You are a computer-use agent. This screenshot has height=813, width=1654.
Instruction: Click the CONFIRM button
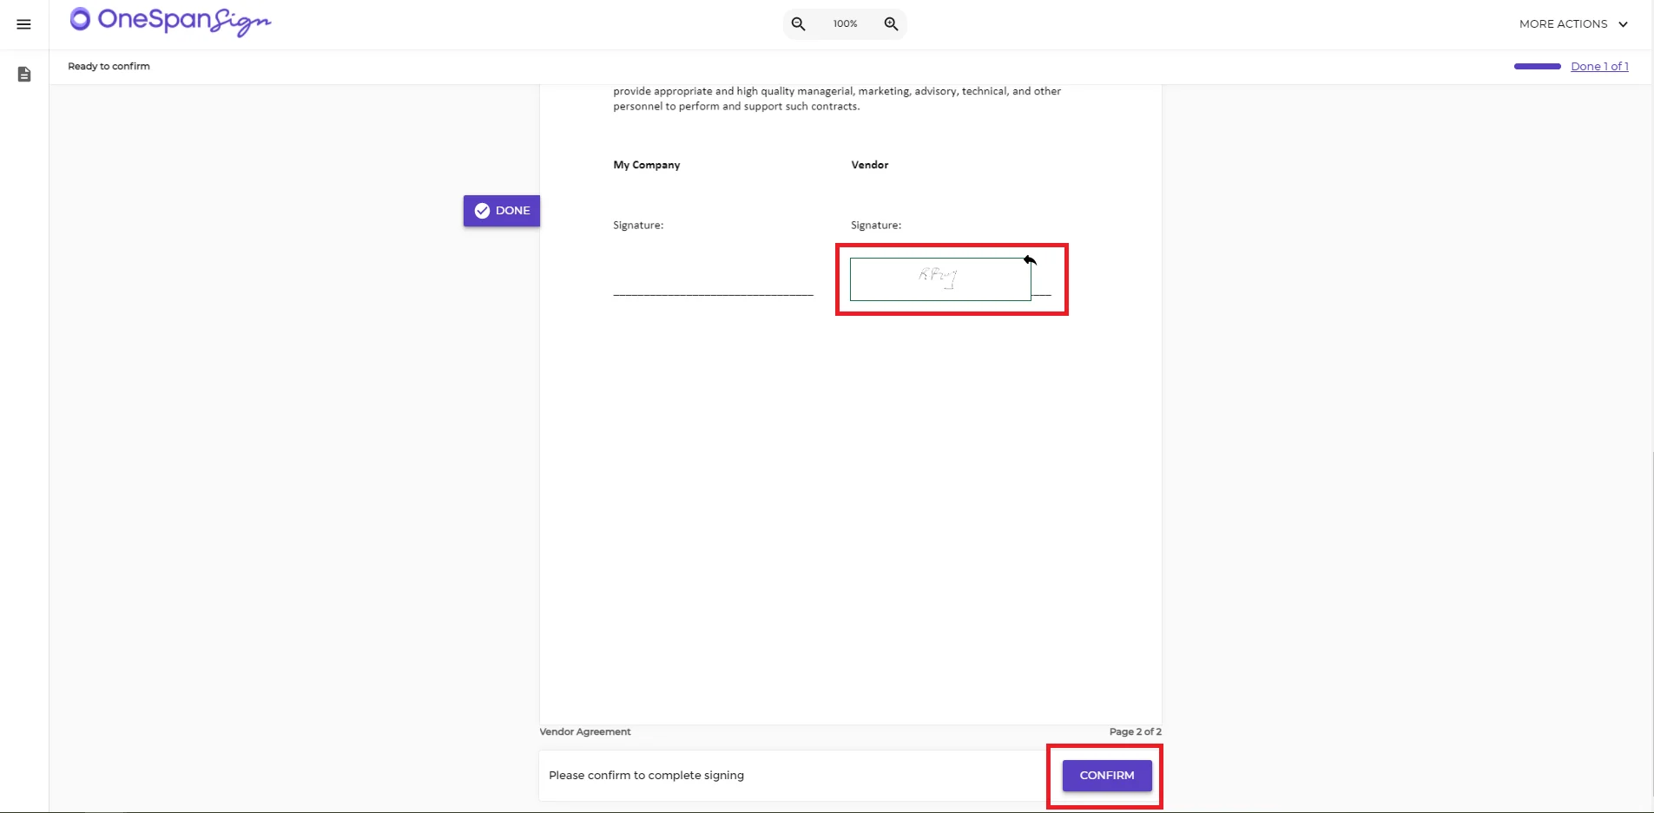1107,776
